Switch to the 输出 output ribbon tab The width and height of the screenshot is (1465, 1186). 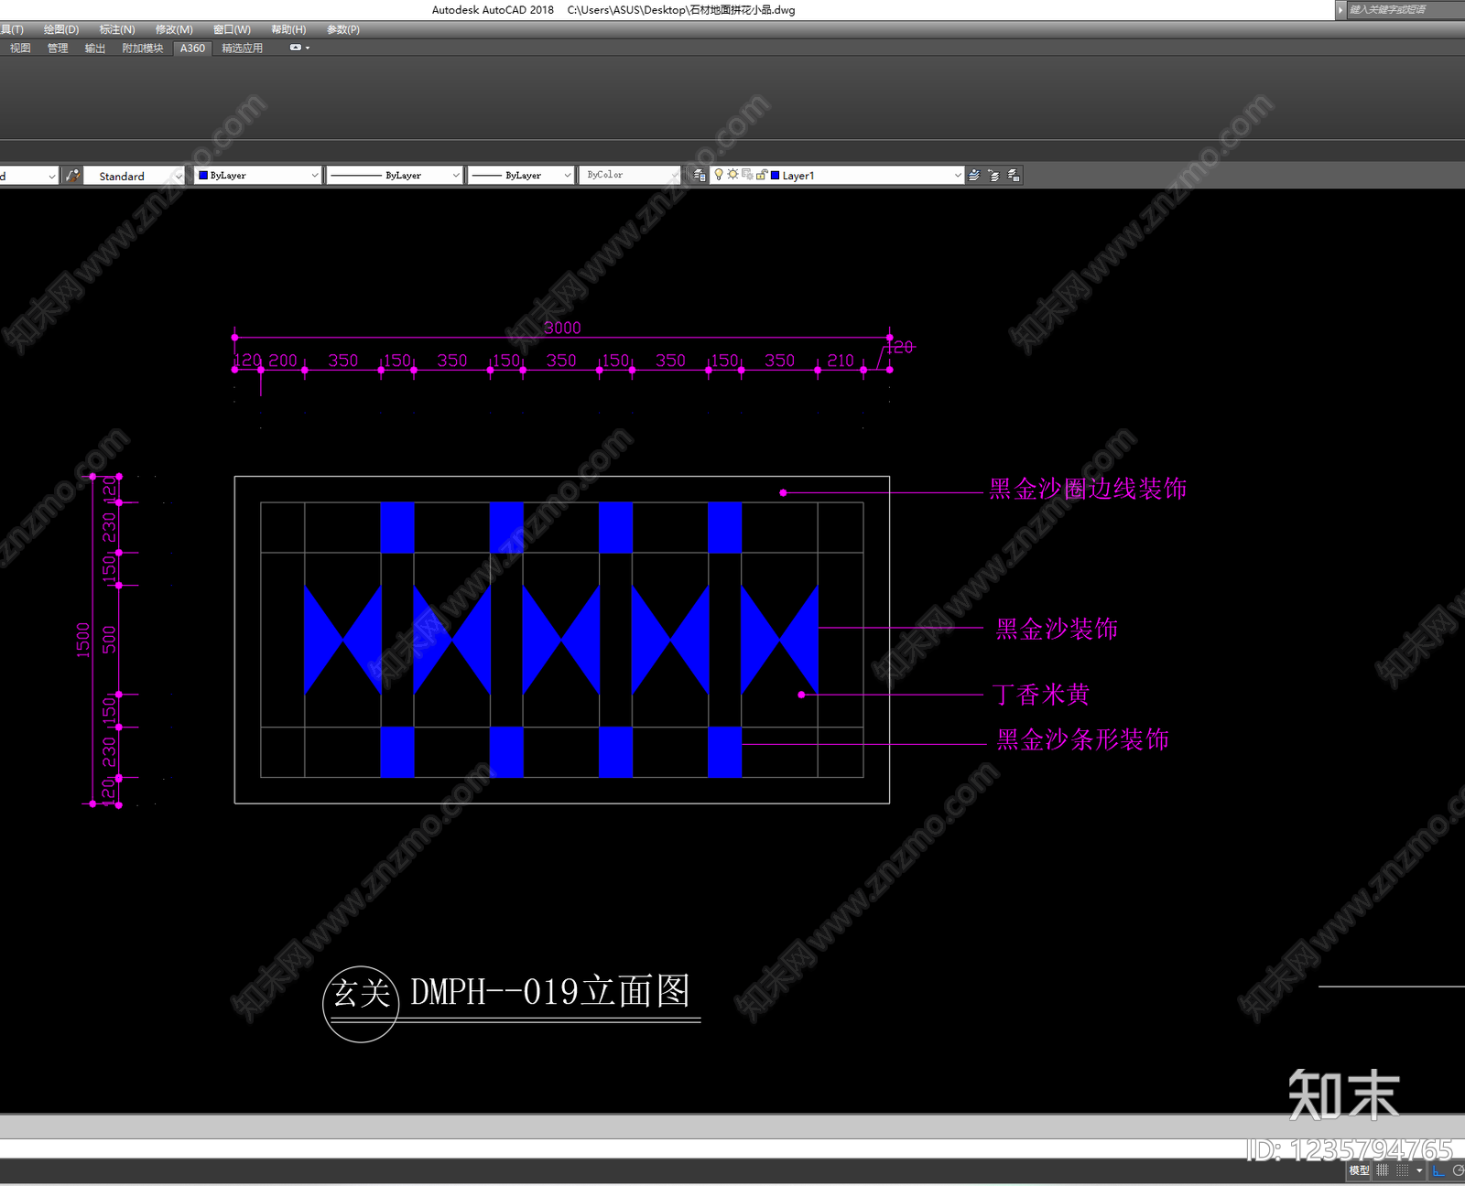95,49
